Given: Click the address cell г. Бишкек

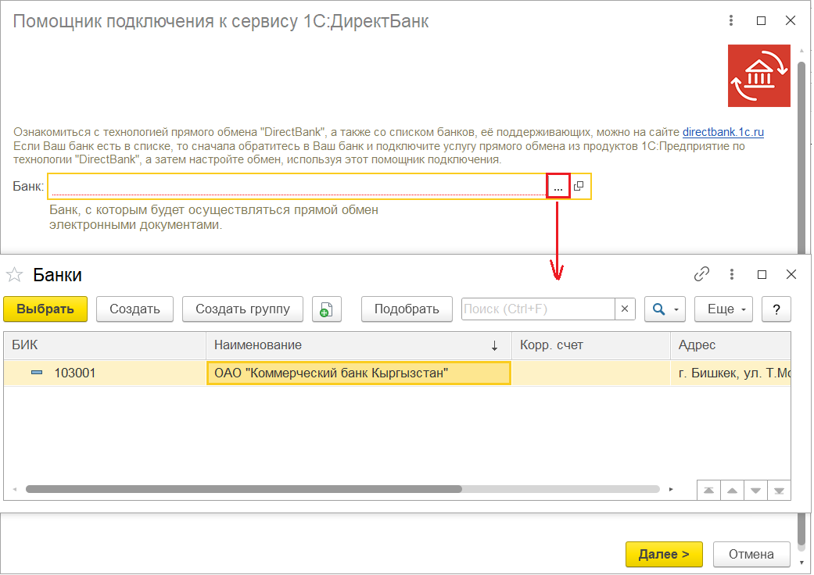Looking at the screenshot, I should [x=730, y=373].
